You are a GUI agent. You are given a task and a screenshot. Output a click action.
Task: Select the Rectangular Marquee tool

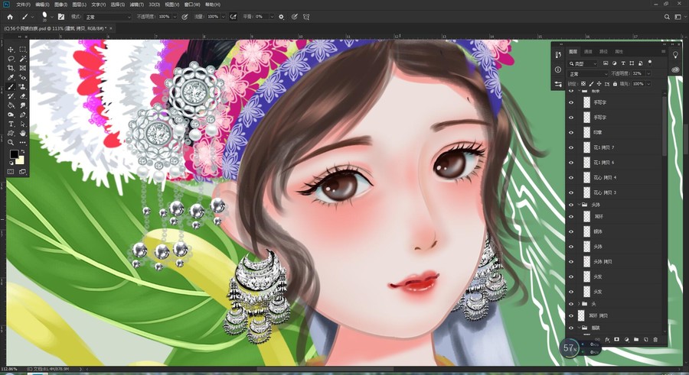point(23,50)
